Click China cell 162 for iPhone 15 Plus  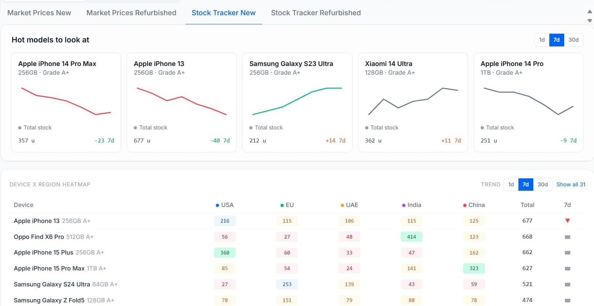474,253
